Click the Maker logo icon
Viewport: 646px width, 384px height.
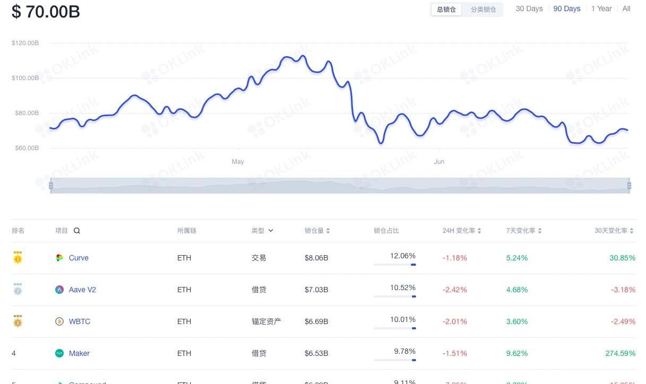tap(59, 353)
